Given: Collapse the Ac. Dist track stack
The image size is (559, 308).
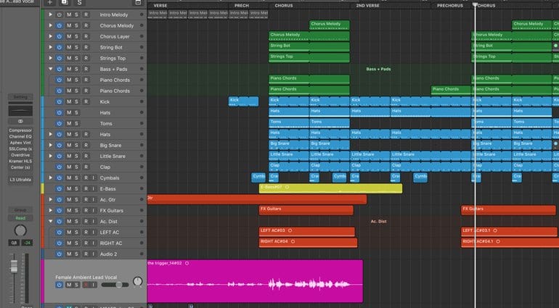Looking at the screenshot, I should [50, 222].
